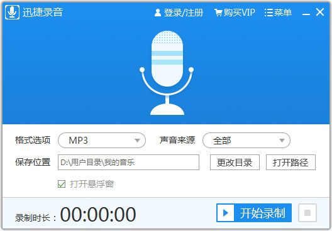Click the 打开路径 button
332x231 pixels.
point(290,163)
